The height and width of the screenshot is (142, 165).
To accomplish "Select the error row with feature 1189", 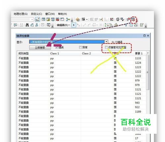I will tap(82, 112).
